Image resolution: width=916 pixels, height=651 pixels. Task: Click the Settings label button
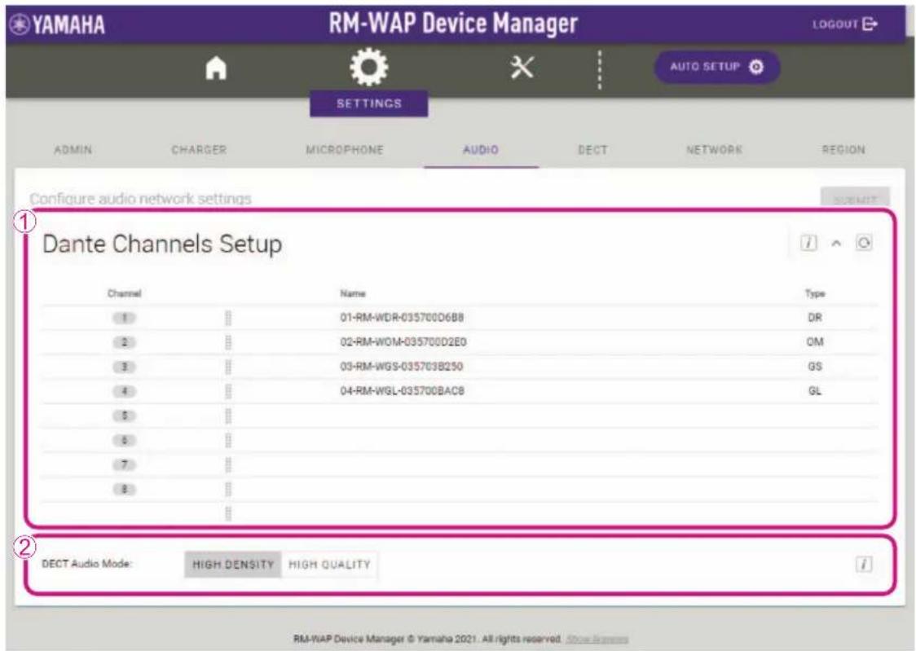[x=368, y=103]
